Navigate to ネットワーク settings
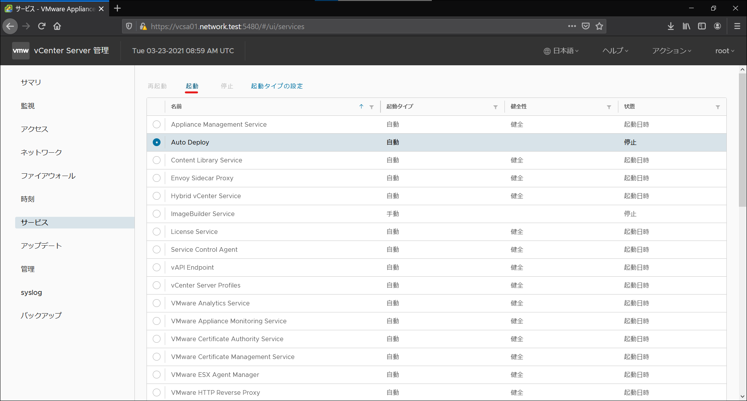The image size is (747, 401). tap(41, 152)
